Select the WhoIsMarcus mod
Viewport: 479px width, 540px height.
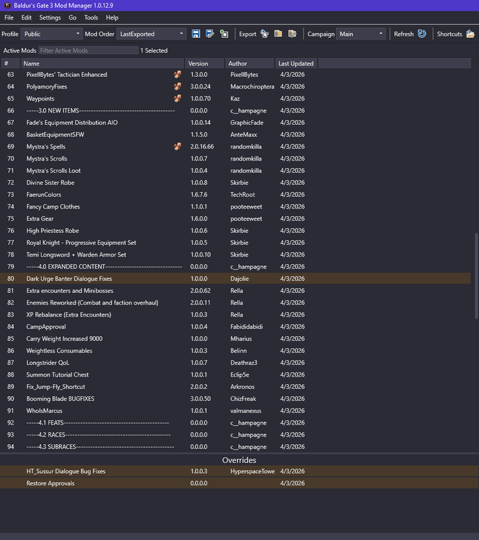coord(235,411)
